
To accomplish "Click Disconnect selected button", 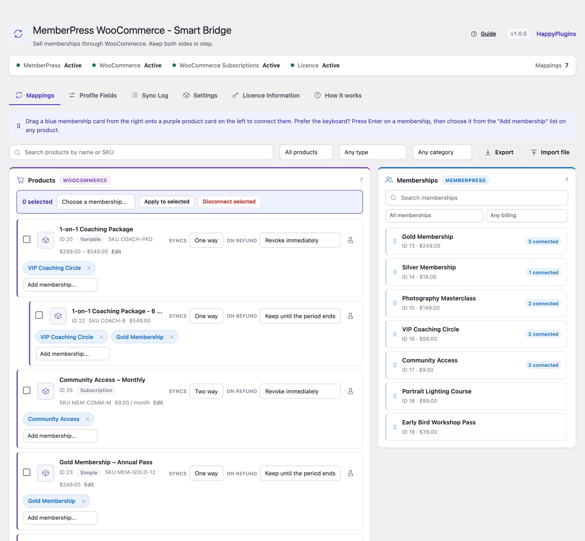I will 229,202.
